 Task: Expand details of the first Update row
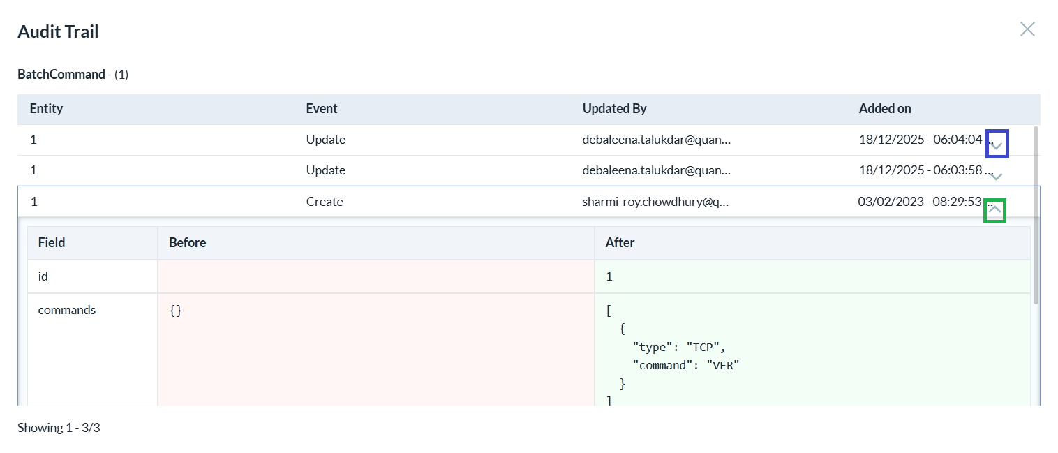[x=997, y=144]
